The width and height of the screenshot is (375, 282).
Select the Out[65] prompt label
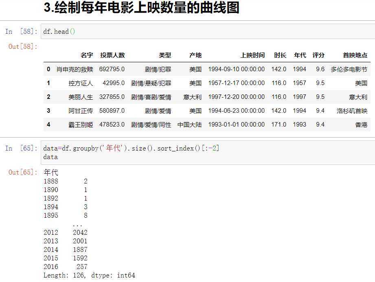[23, 172]
